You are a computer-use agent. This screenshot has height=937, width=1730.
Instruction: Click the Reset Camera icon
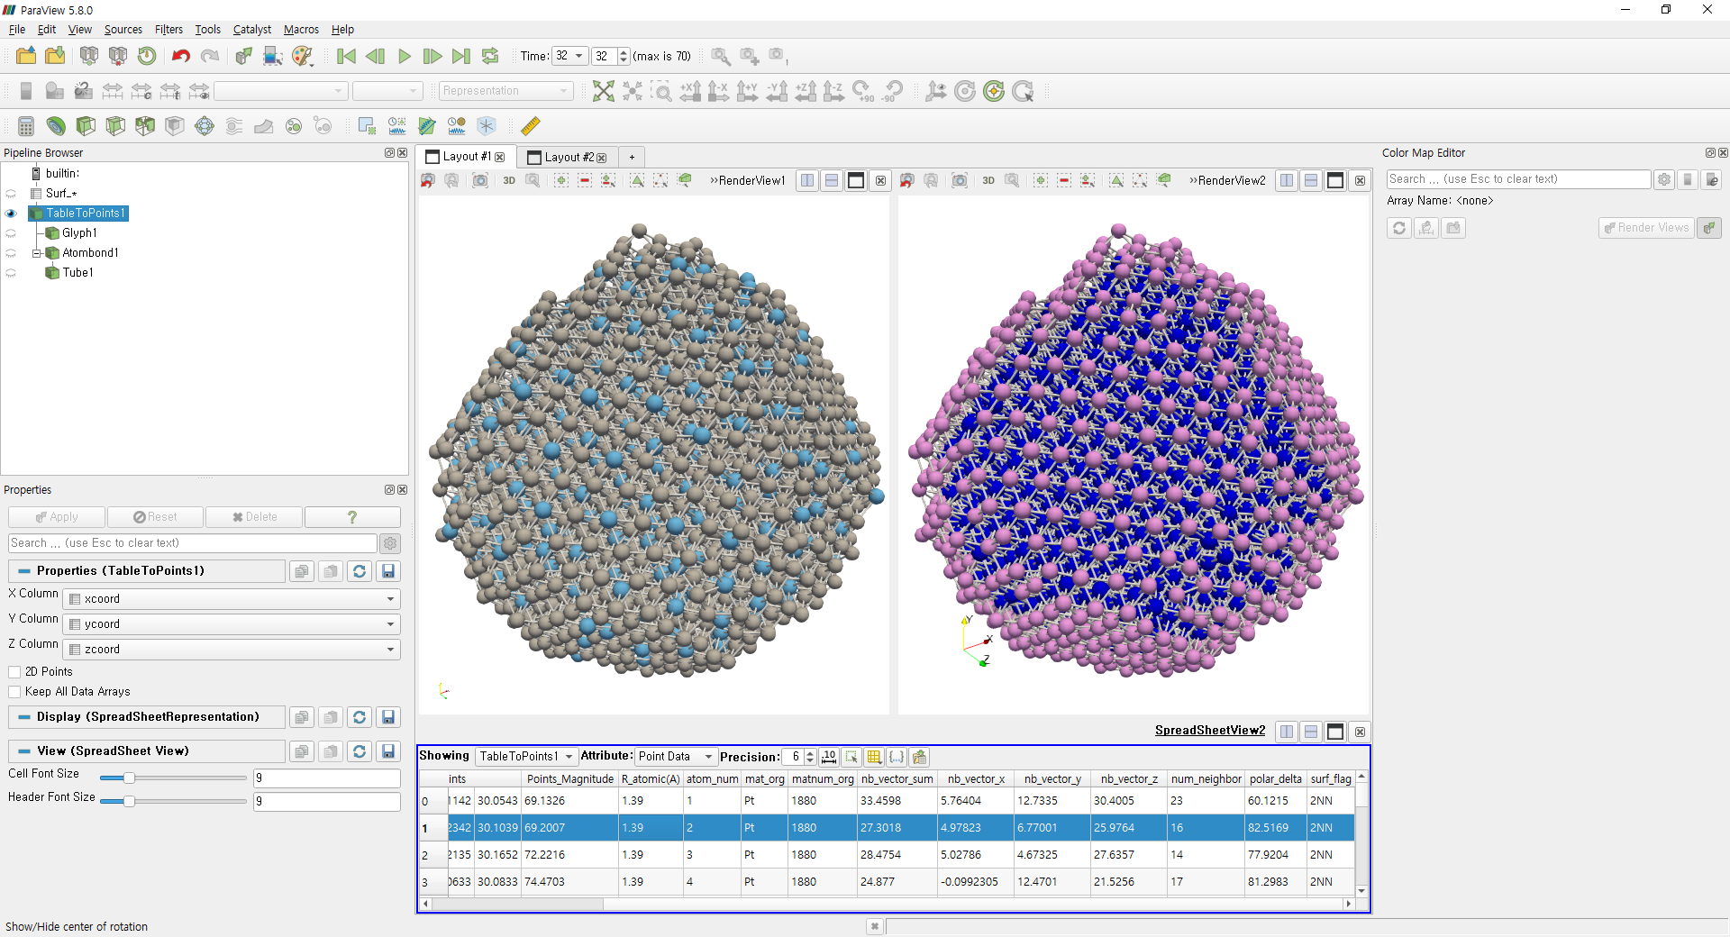point(604,91)
